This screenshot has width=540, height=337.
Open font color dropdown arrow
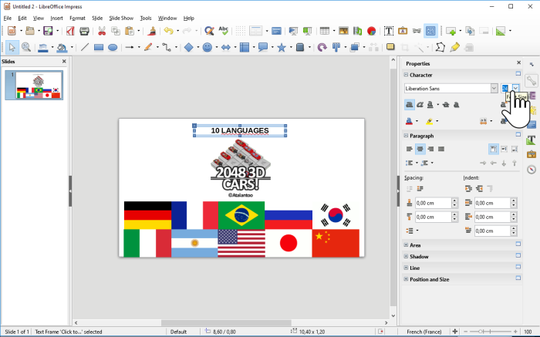point(417,121)
